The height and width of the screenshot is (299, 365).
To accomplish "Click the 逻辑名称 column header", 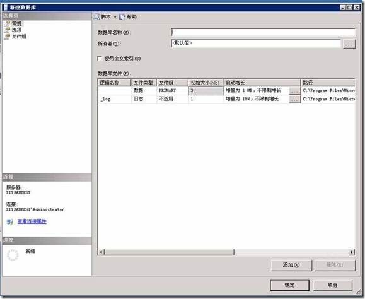I will 114,83.
